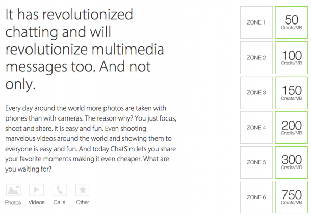311x216 pixels.
Task: Click the Videos text label
Action: (36, 202)
